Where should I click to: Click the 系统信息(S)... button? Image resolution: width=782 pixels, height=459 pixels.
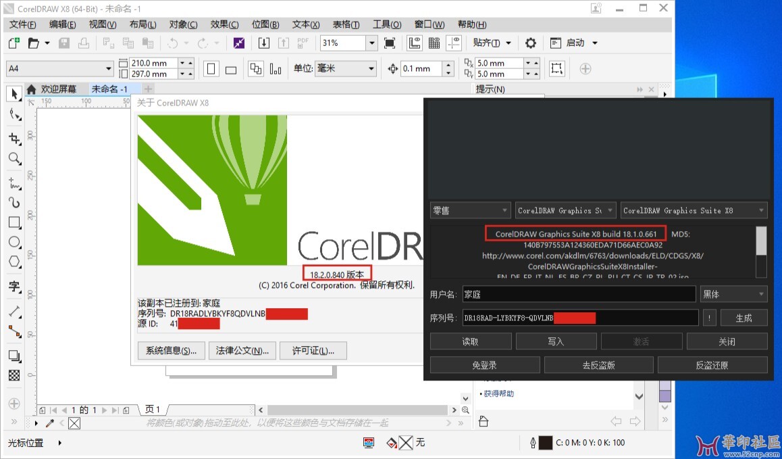click(x=171, y=350)
